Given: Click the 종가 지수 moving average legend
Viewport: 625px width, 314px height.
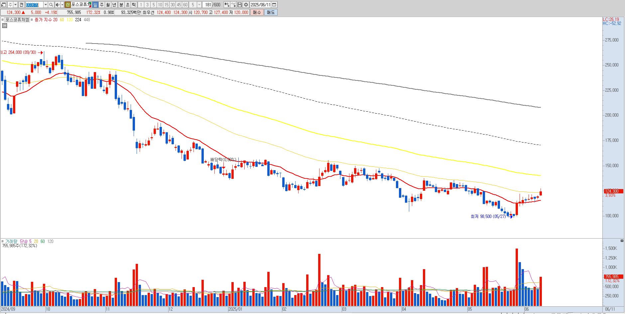Looking at the screenshot, I should click(46, 20).
